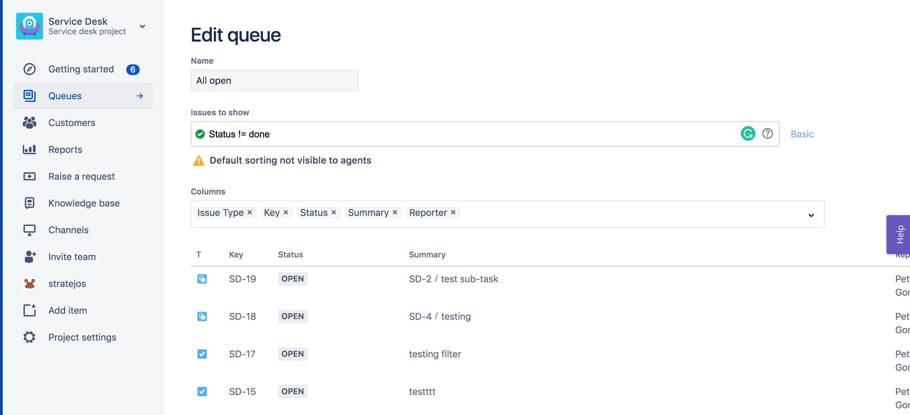Image resolution: width=910 pixels, height=415 pixels.
Task: Open the Columns dropdown chevron
Action: [x=811, y=215]
